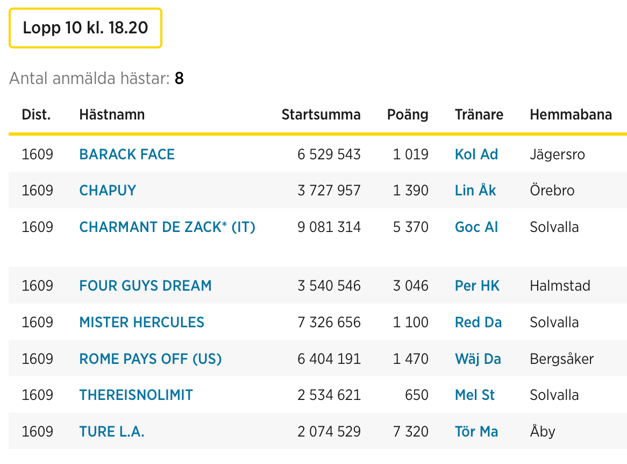Click the Poäng column header
627x464 pixels.
click(408, 115)
